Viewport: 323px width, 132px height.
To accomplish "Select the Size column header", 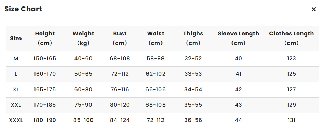I will click(16, 38).
